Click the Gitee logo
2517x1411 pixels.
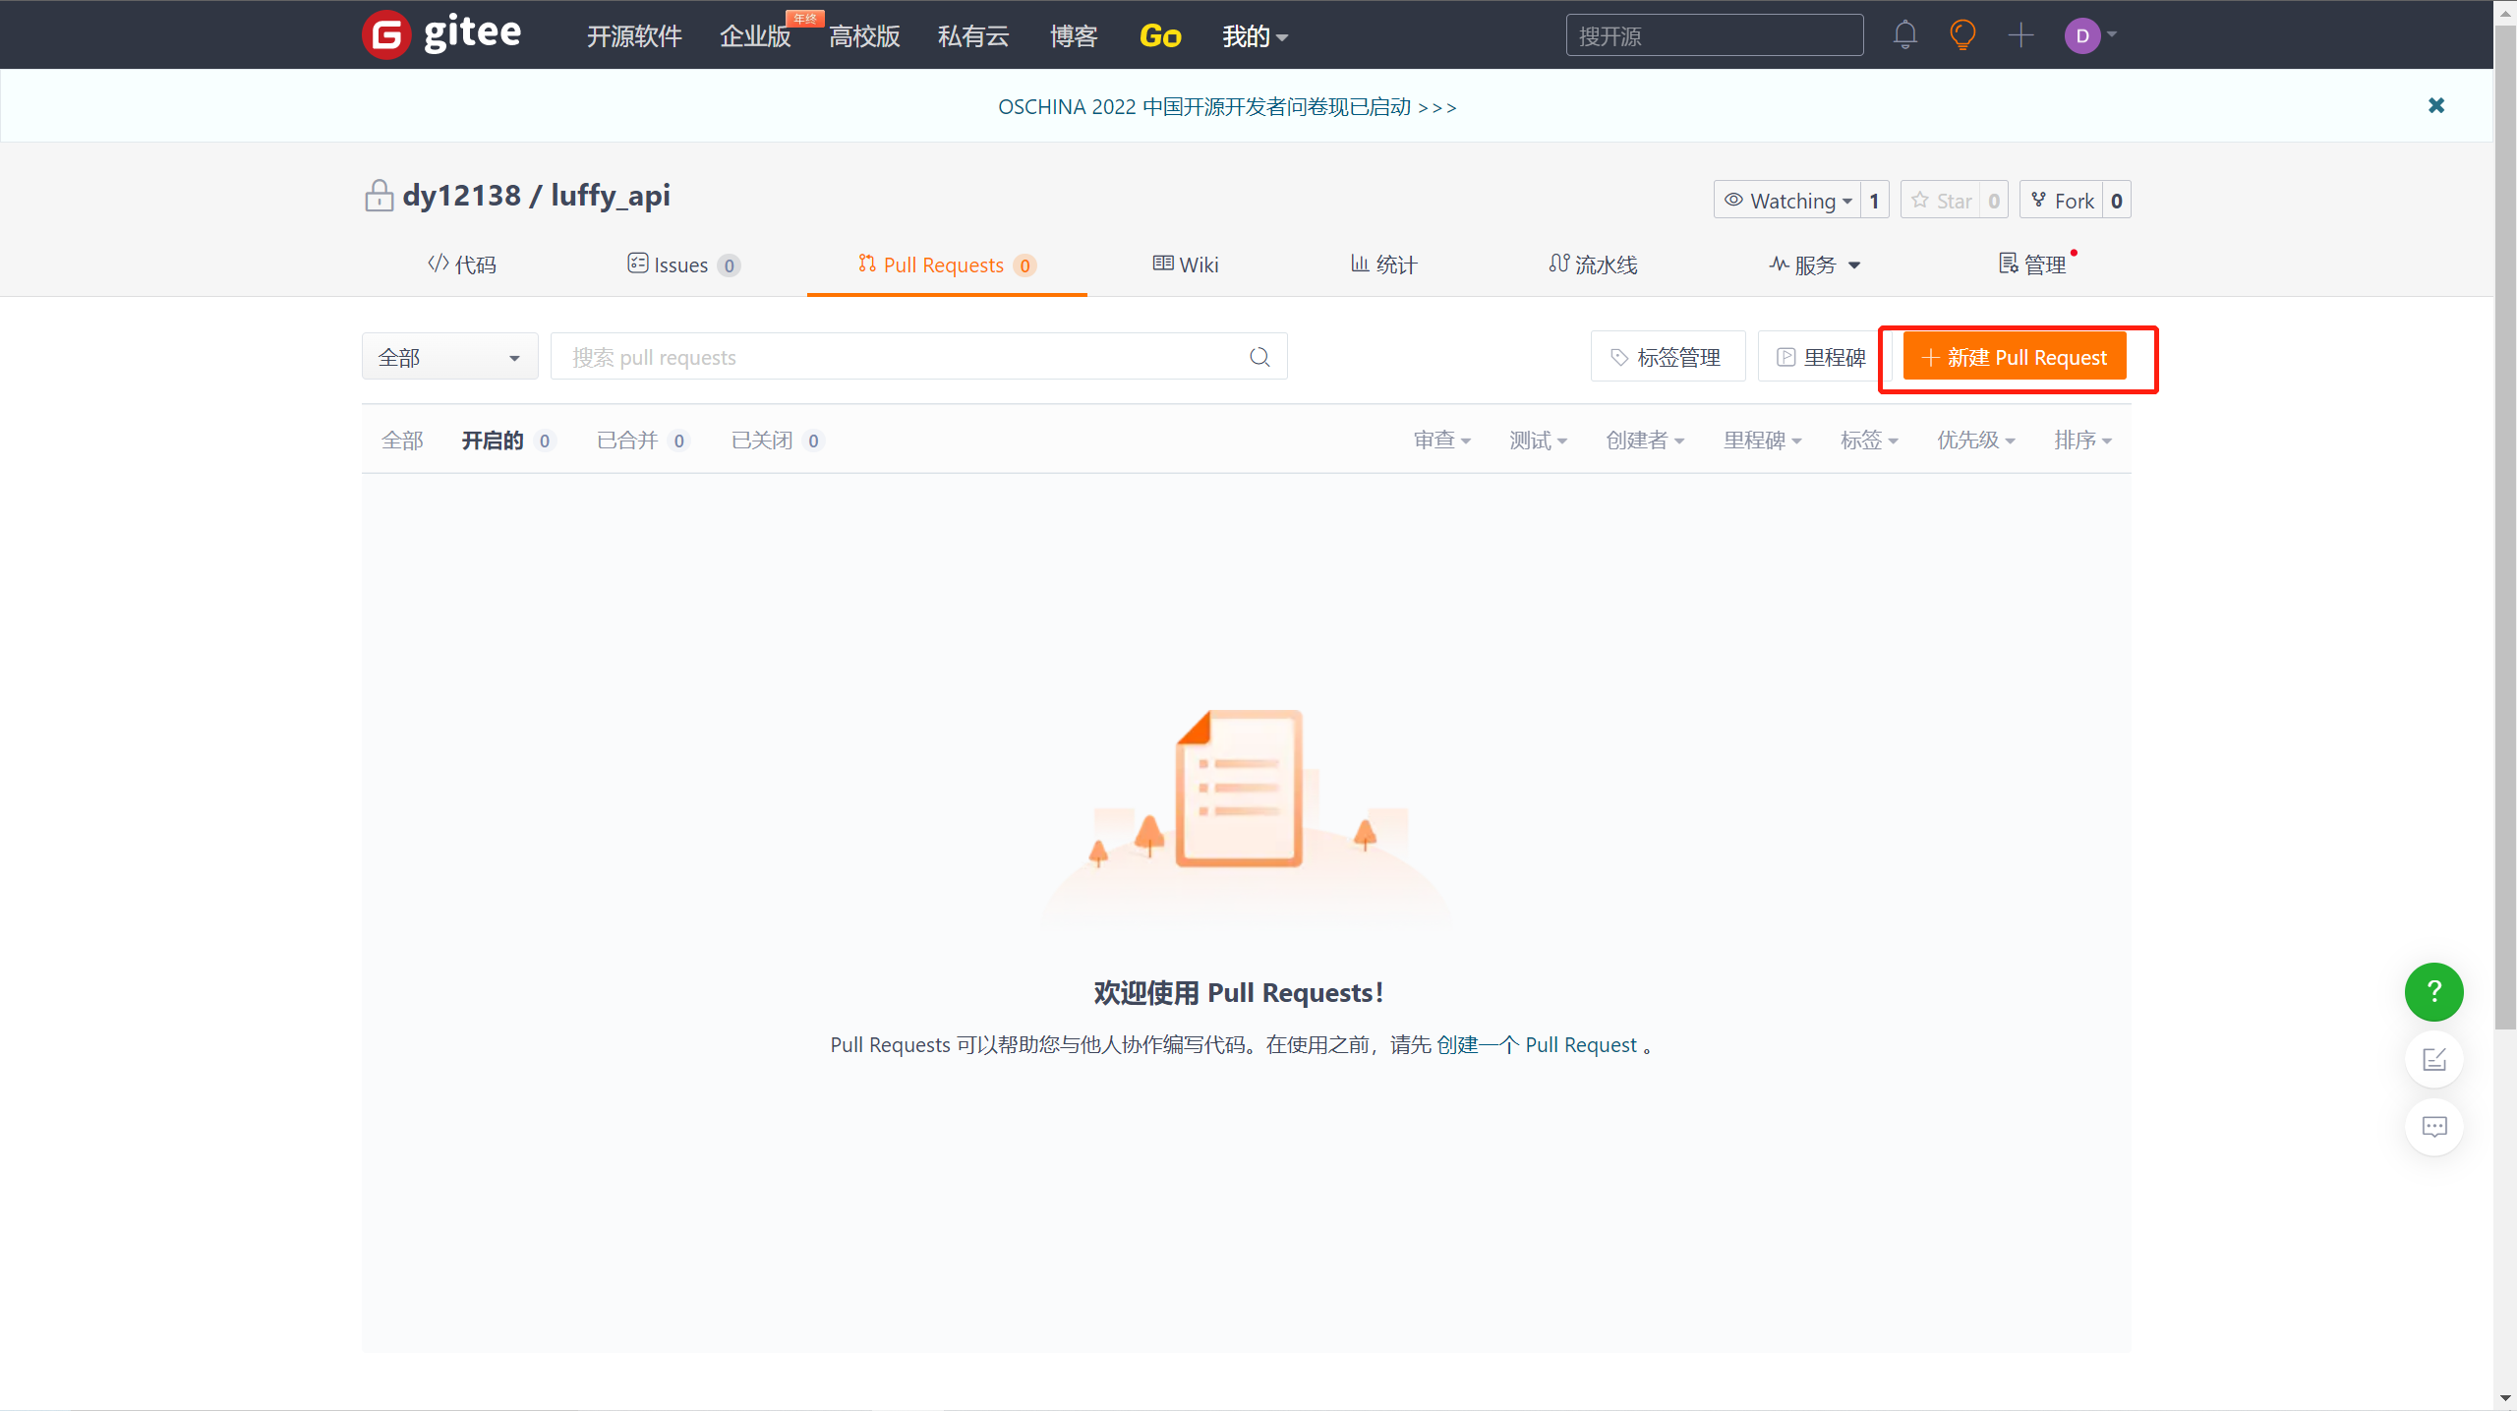coord(441,35)
